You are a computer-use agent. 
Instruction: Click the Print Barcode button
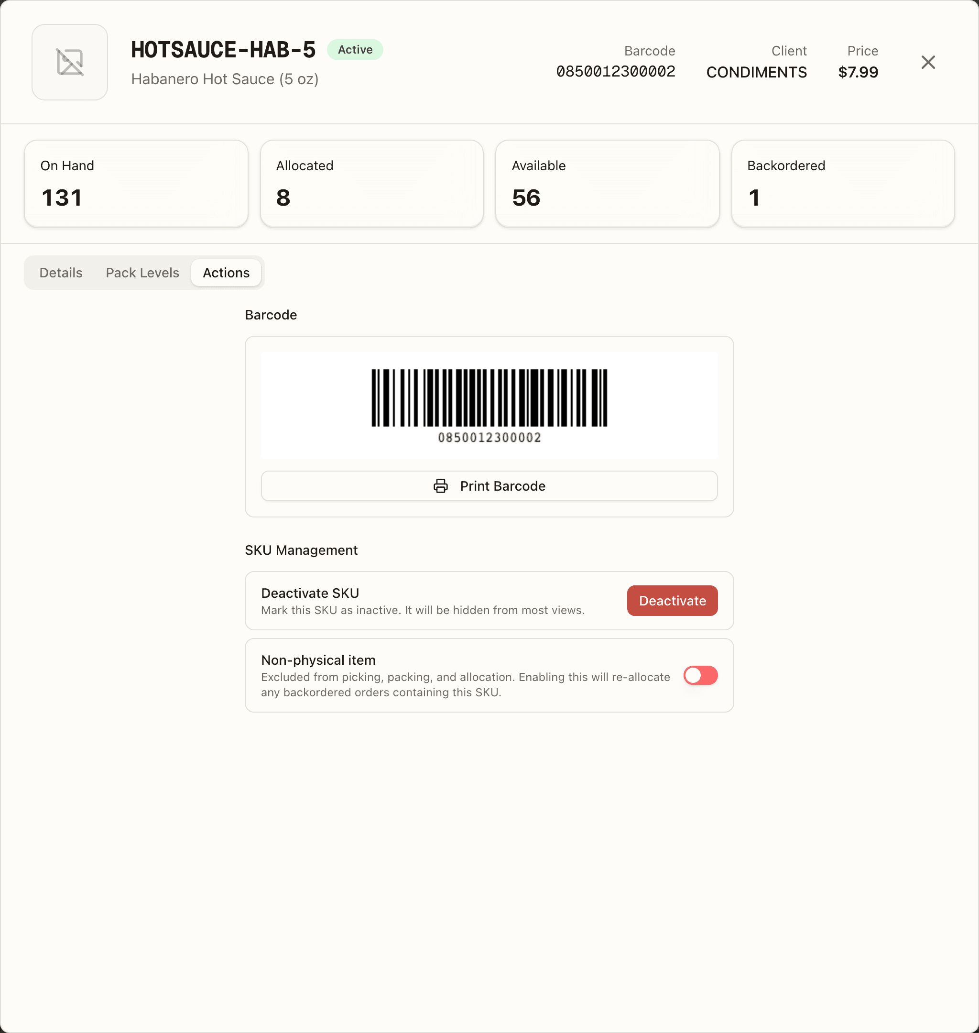click(489, 486)
